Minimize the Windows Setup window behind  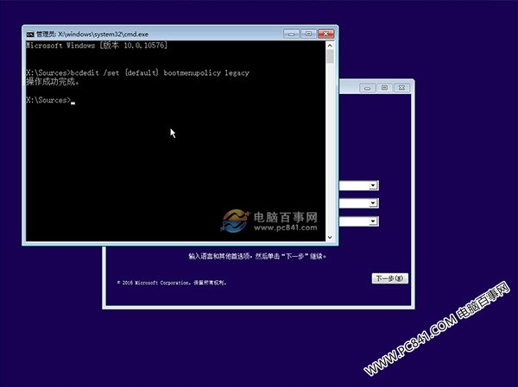(366, 87)
